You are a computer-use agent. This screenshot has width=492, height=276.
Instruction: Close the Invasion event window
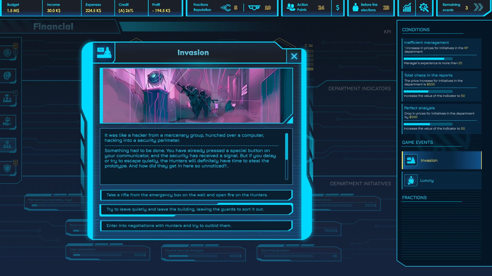(294, 56)
